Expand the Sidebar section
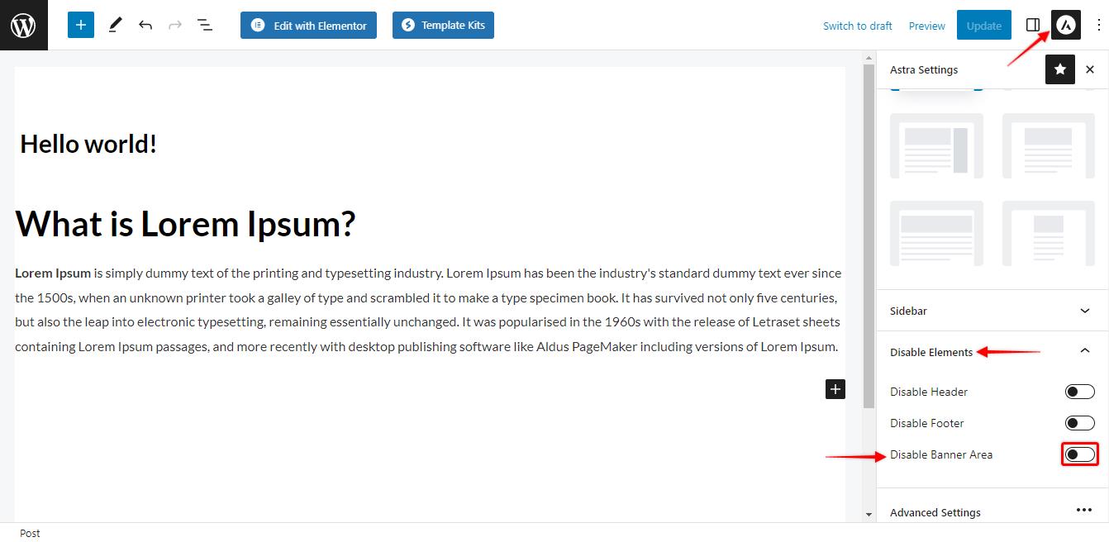The width and height of the screenshot is (1109, 542). tap(992, 311)
